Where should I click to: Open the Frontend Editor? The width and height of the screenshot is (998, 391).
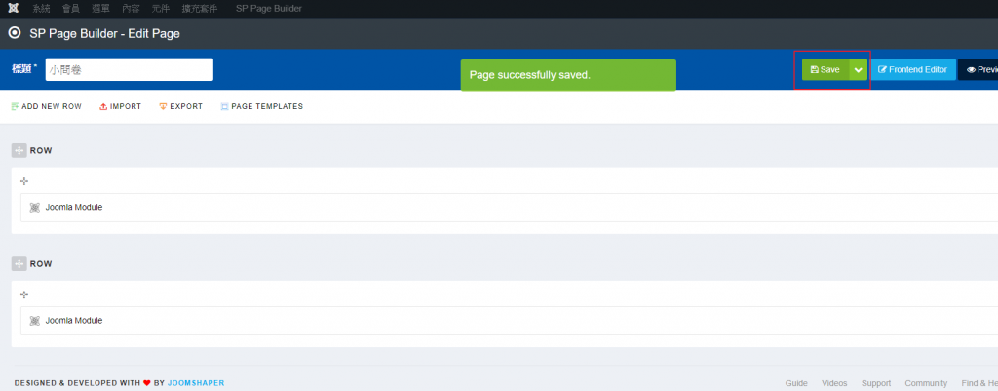click(913, 70)
